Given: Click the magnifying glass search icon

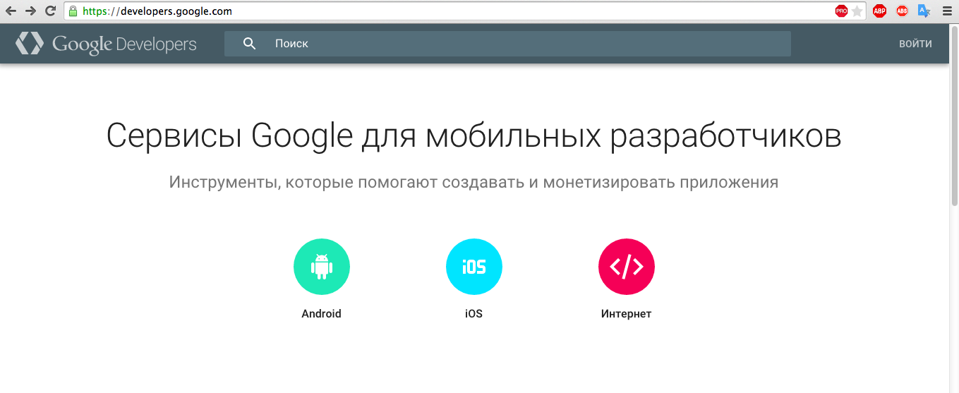Looking at the screenshot, I should point(249,44).
